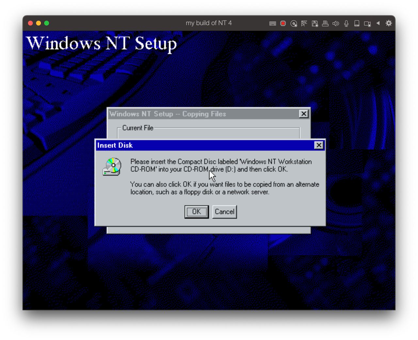Click Cancel in the Insert Disk dialog
Image resolution: width=418 pixels, height=340 pixels.
tap(225, 212)
